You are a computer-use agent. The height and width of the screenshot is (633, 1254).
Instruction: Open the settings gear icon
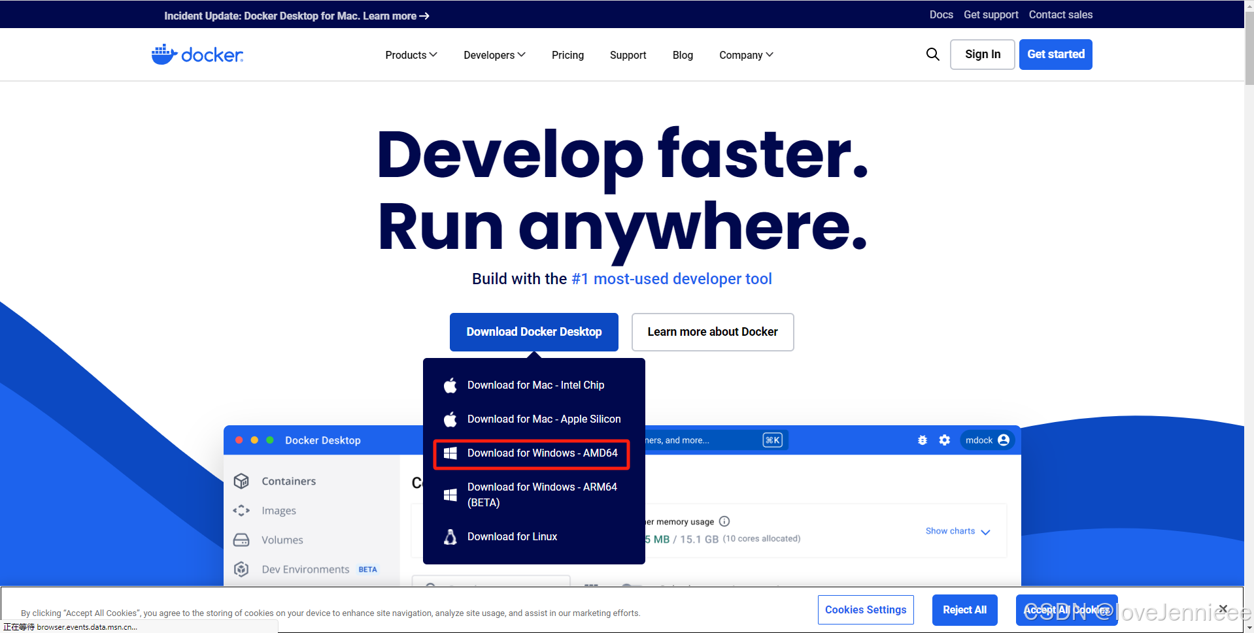click(945, 440)
